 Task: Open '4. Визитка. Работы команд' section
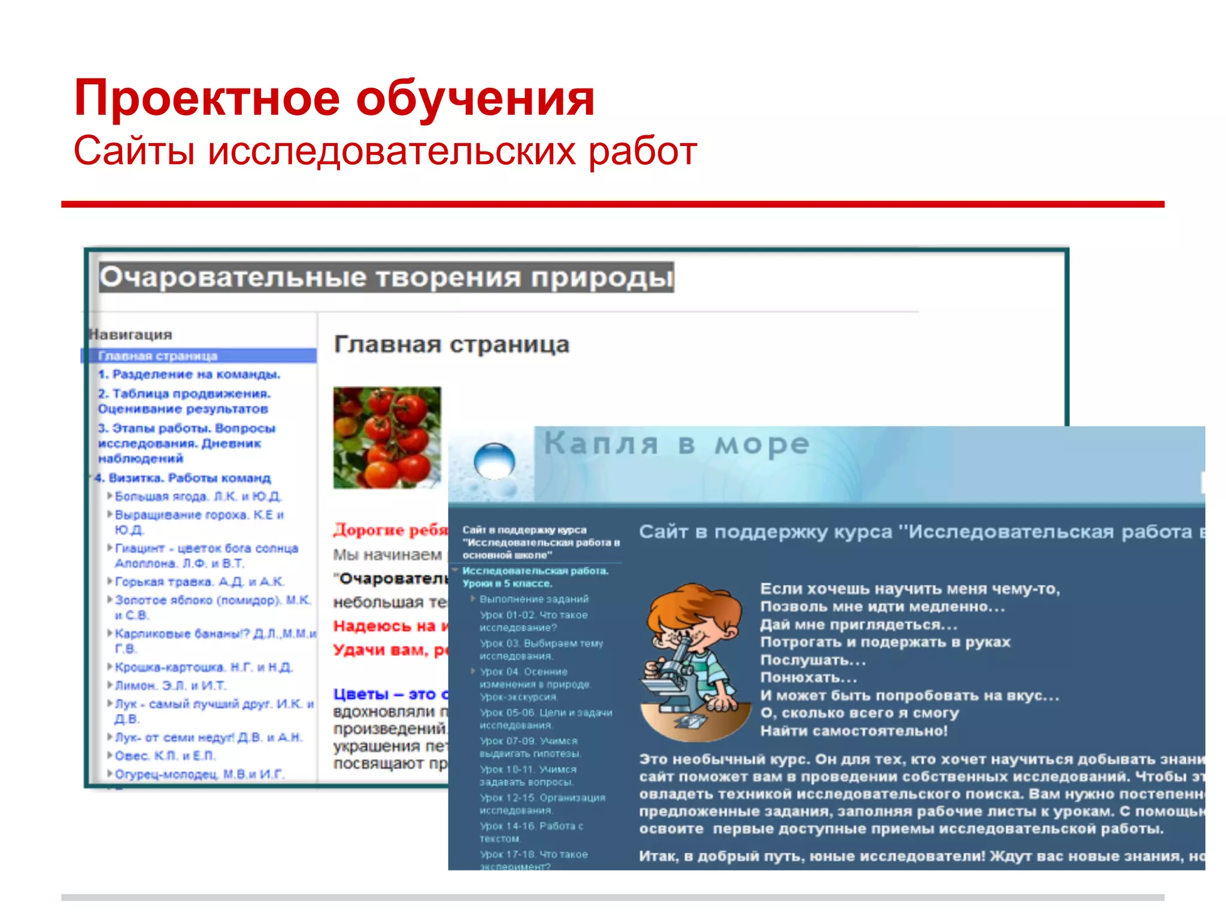pos(183,478)
